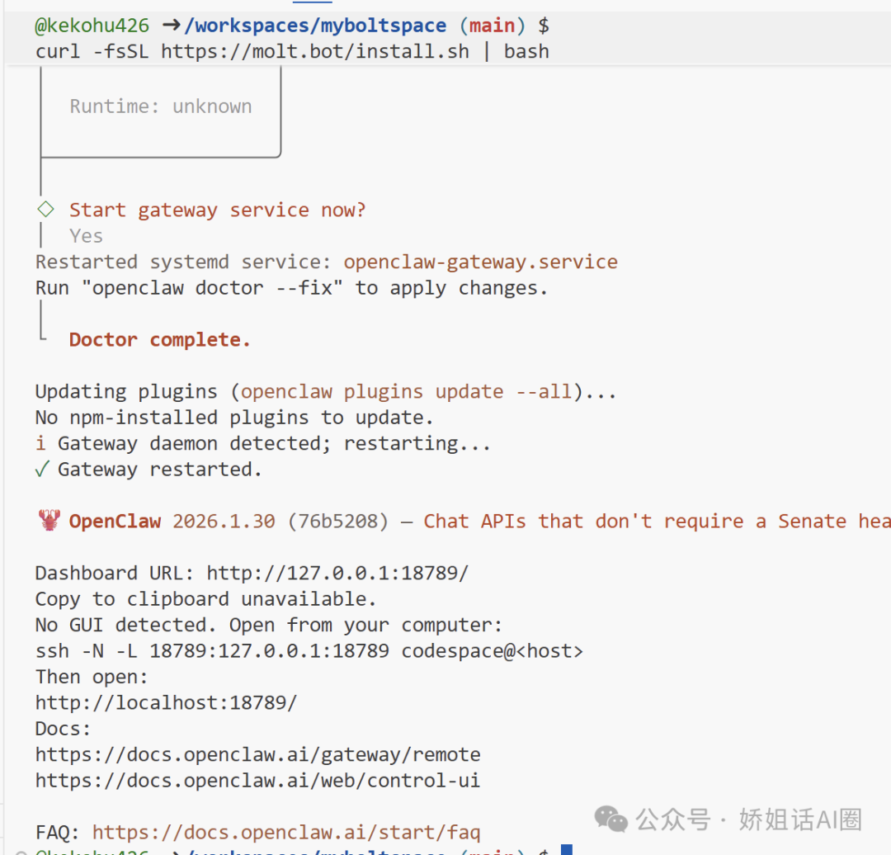The width and height of the screenshot is (891, 855).
Task: Click the molt.bot install.sh URL
Action: click(315, 51)
